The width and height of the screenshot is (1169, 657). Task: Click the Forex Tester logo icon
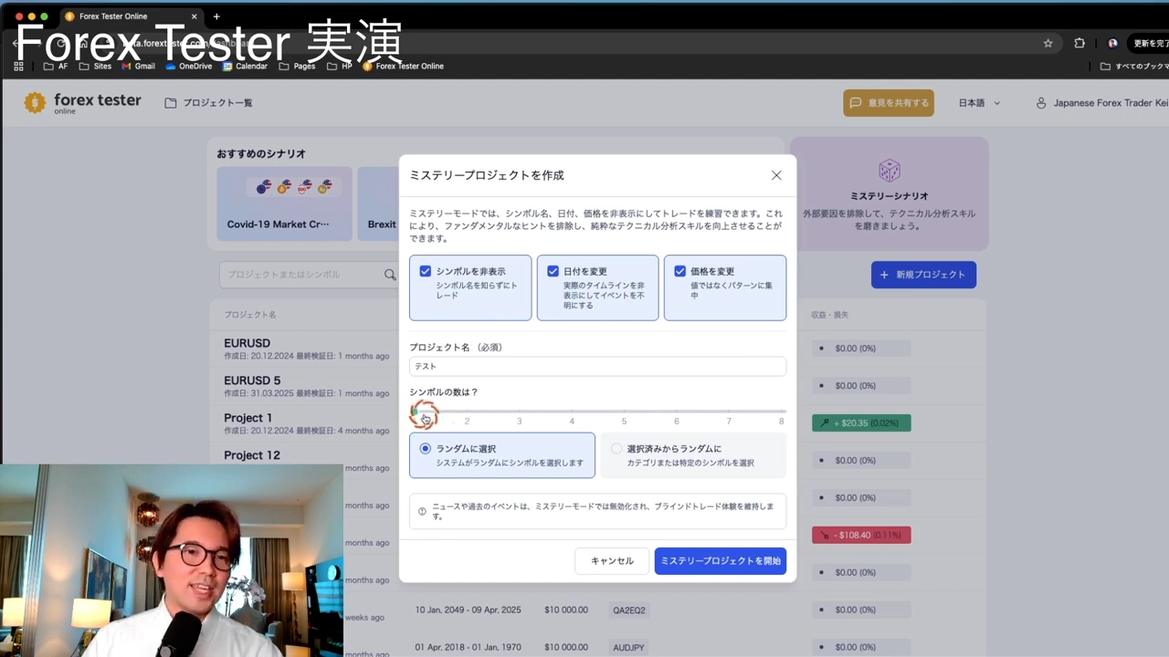[x=35, y=103]
